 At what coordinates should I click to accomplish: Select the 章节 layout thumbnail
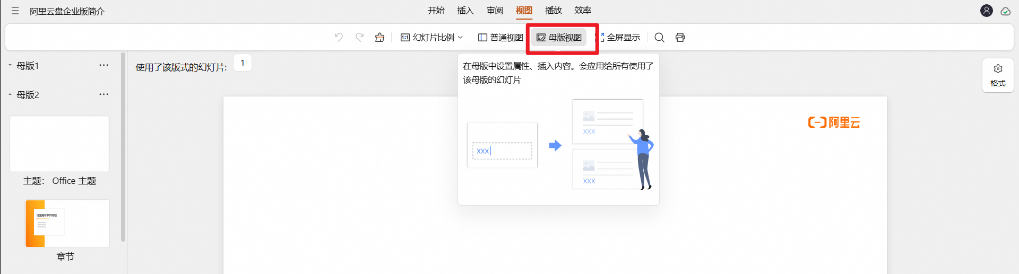point(67,223)
